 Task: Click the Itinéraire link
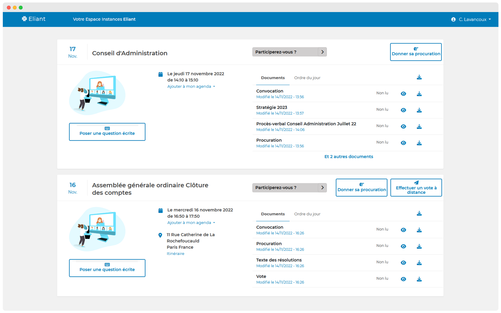click(175, 254)
